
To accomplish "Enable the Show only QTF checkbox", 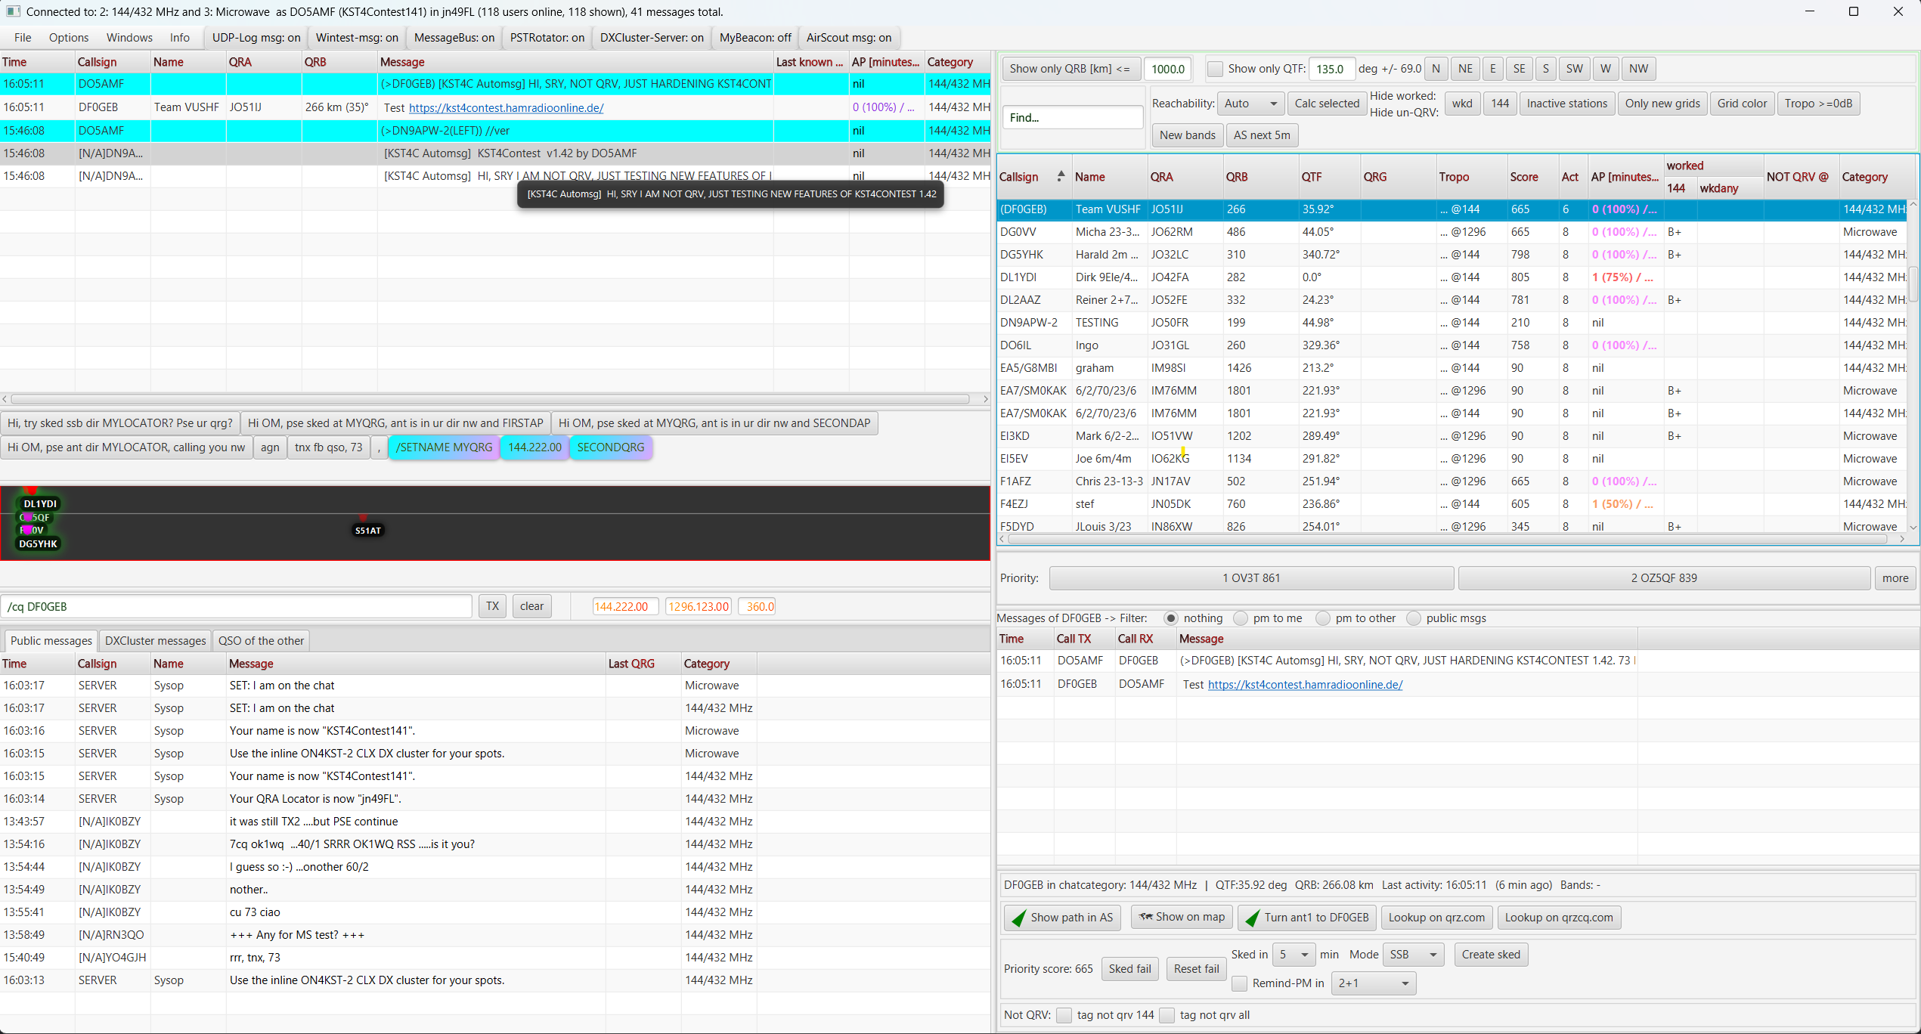I will coord(1215,69).
